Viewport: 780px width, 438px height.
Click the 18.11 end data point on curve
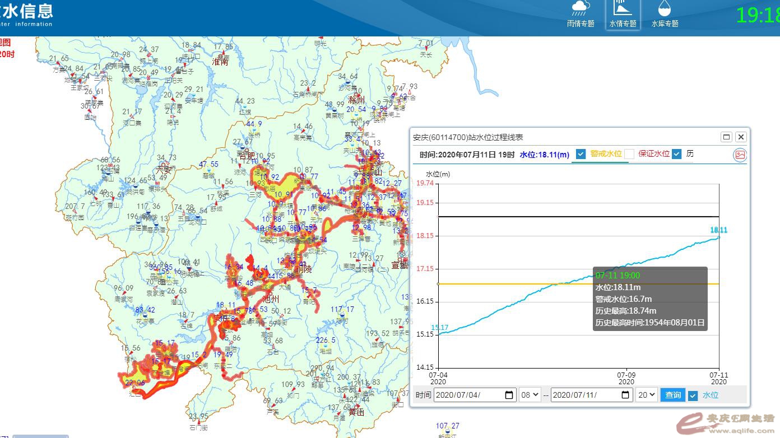coord(719,237)
